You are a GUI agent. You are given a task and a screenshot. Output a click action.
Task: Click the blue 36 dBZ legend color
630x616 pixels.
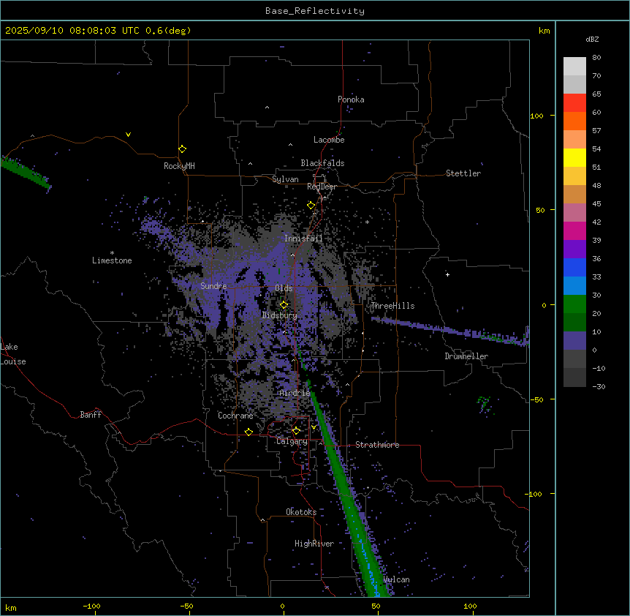tap(574, 267)
